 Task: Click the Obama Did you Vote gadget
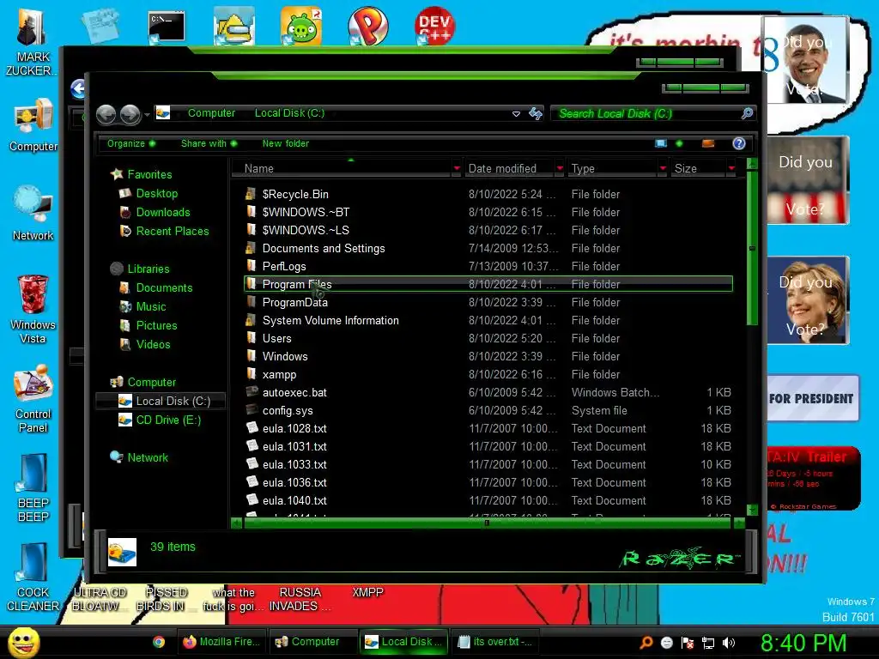coord(803,60)
